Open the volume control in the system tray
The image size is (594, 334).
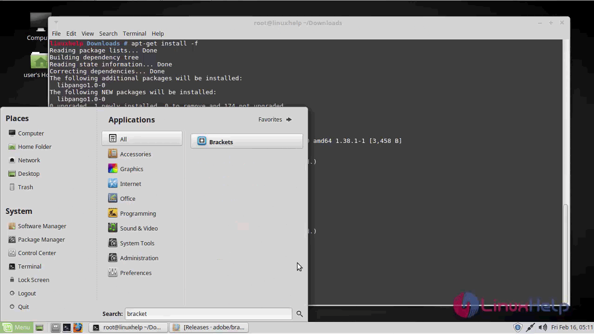click(x=543, y=327)
